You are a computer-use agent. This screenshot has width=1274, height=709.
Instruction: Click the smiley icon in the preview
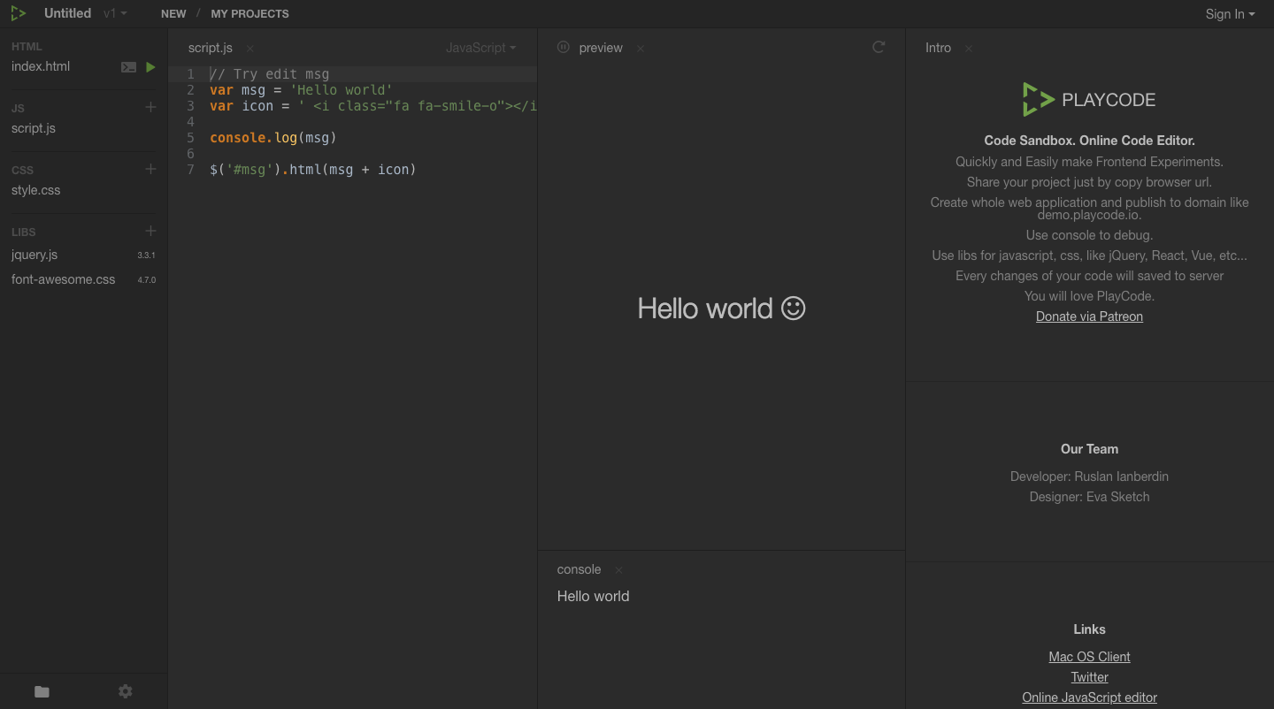click(x=794, y=308)
